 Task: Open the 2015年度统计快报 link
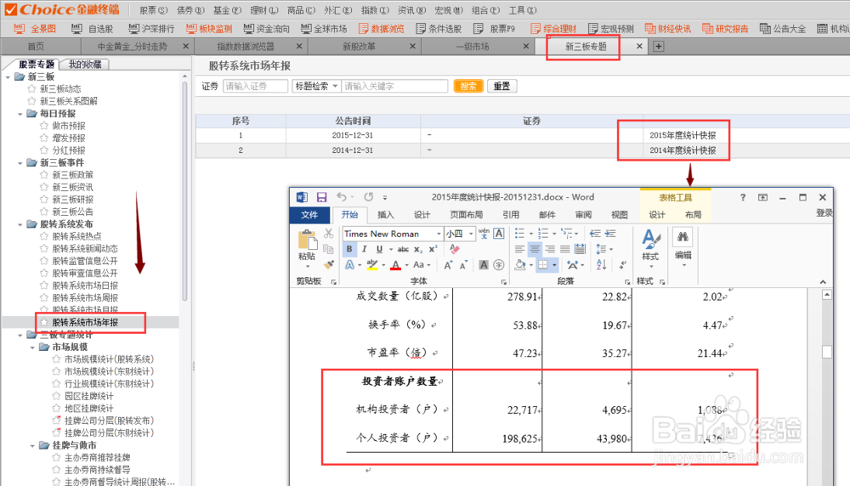click(683, 135)
